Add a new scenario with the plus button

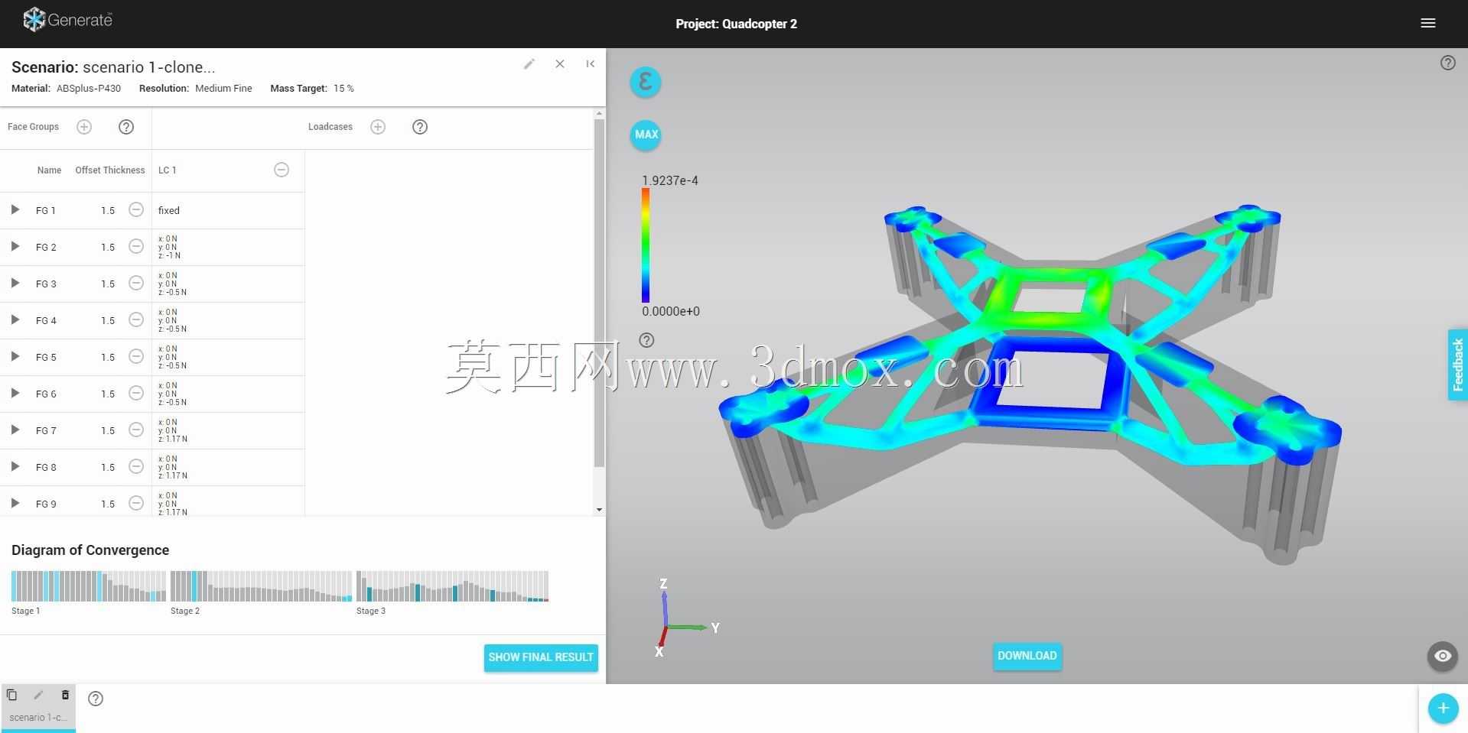[1443, 708]
